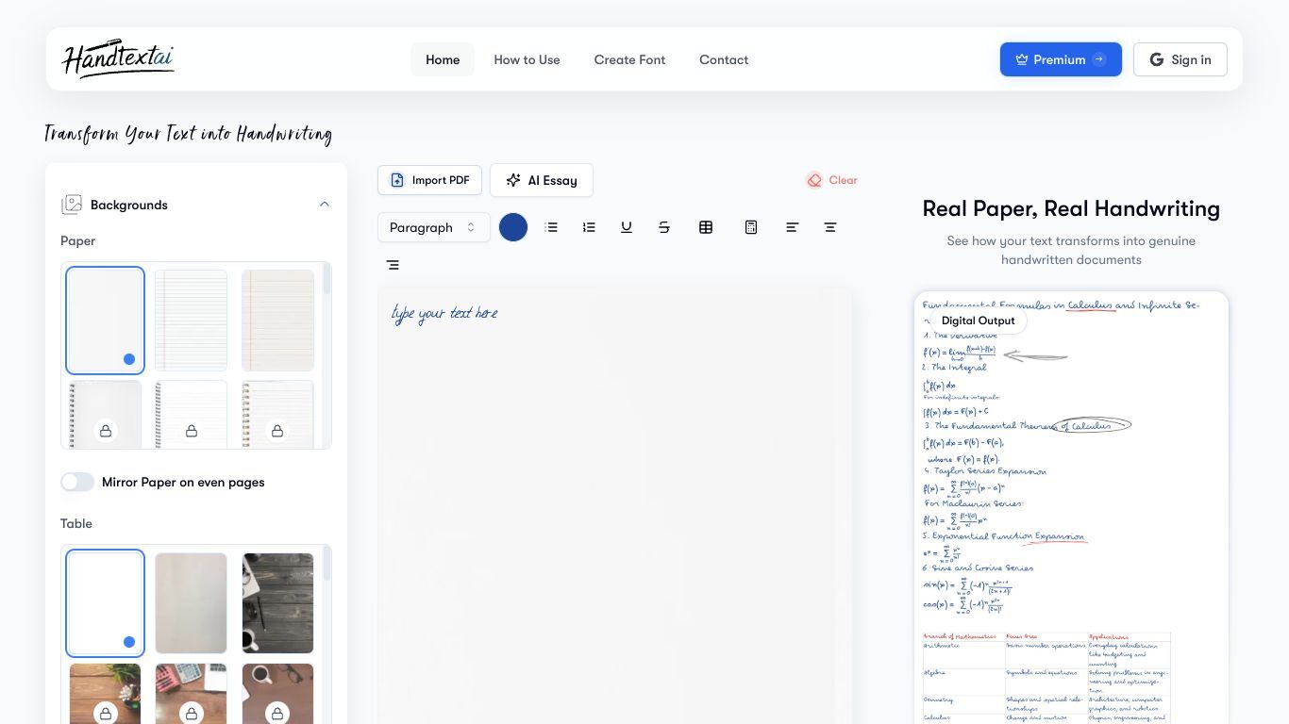This screenshot has height=724, width=1289.
Task: Go to the Home tab
Action: pos(443,59)
